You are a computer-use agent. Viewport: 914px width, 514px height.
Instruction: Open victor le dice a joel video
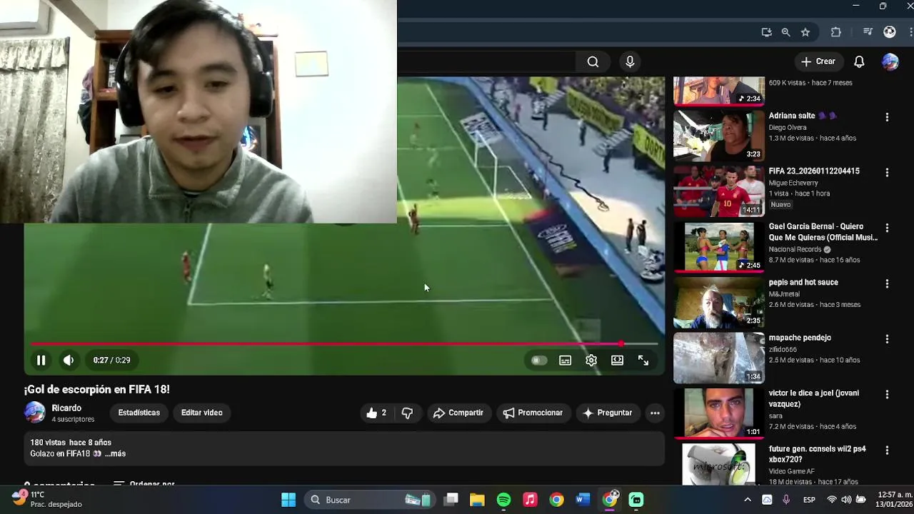(813, 398)
